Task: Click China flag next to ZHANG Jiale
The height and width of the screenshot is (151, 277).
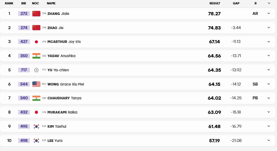Action: click(36, 13)
